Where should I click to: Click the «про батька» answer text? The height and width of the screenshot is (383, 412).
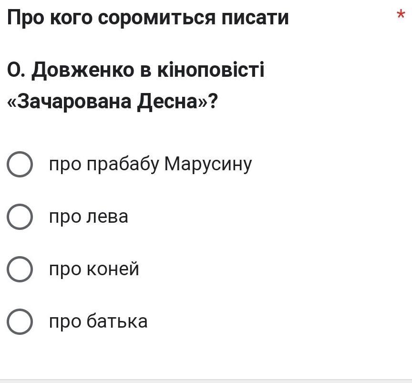point(98,321)
